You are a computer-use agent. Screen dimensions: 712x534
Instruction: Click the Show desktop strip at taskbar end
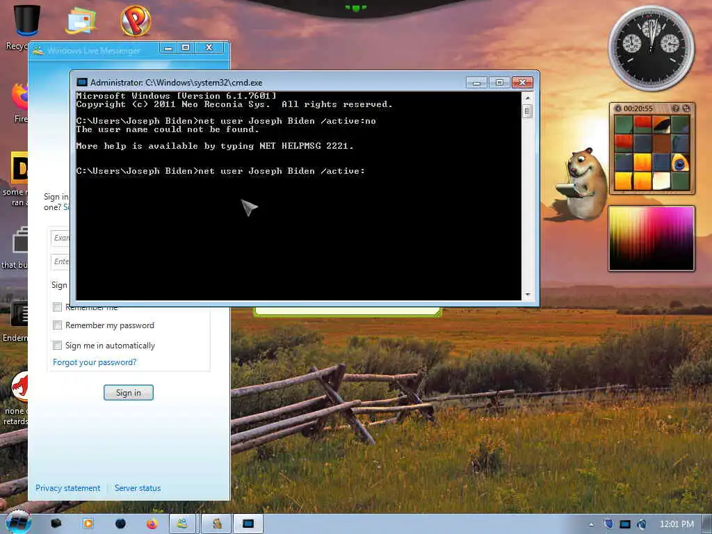[x=707, y=524]
